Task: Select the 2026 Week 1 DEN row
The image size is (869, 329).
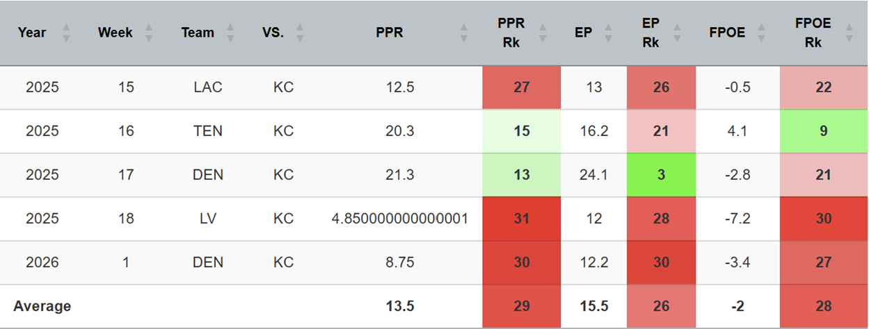Action: (x=434, y=262)
